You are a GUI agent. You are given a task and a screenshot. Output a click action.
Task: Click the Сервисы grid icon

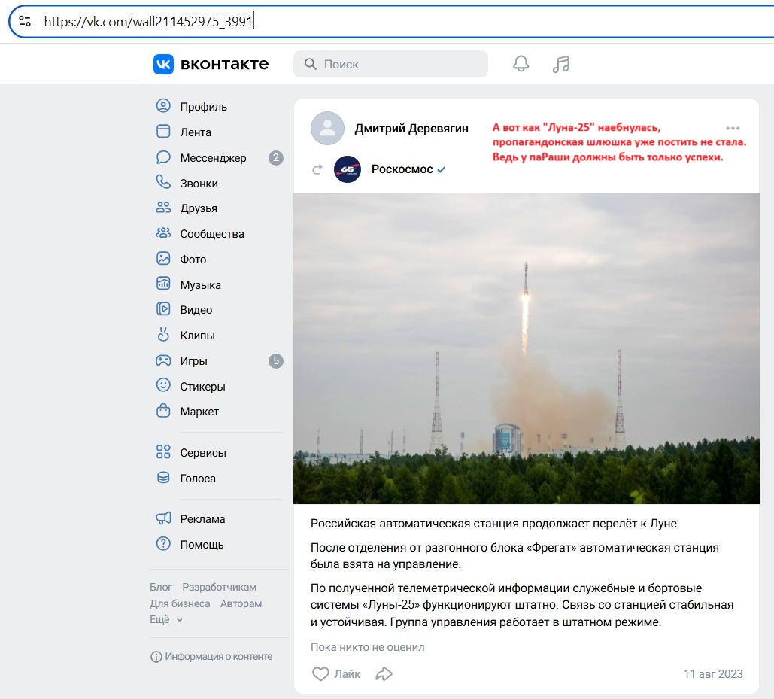pyautogui.click(x=163, y=451)
